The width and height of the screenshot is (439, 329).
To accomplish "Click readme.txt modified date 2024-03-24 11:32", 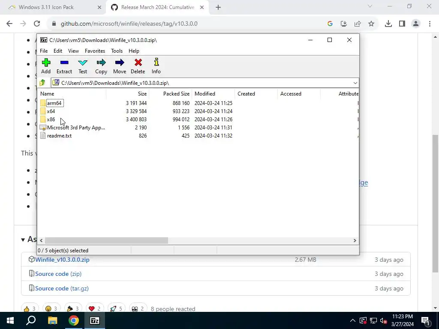I will [213, 136].
